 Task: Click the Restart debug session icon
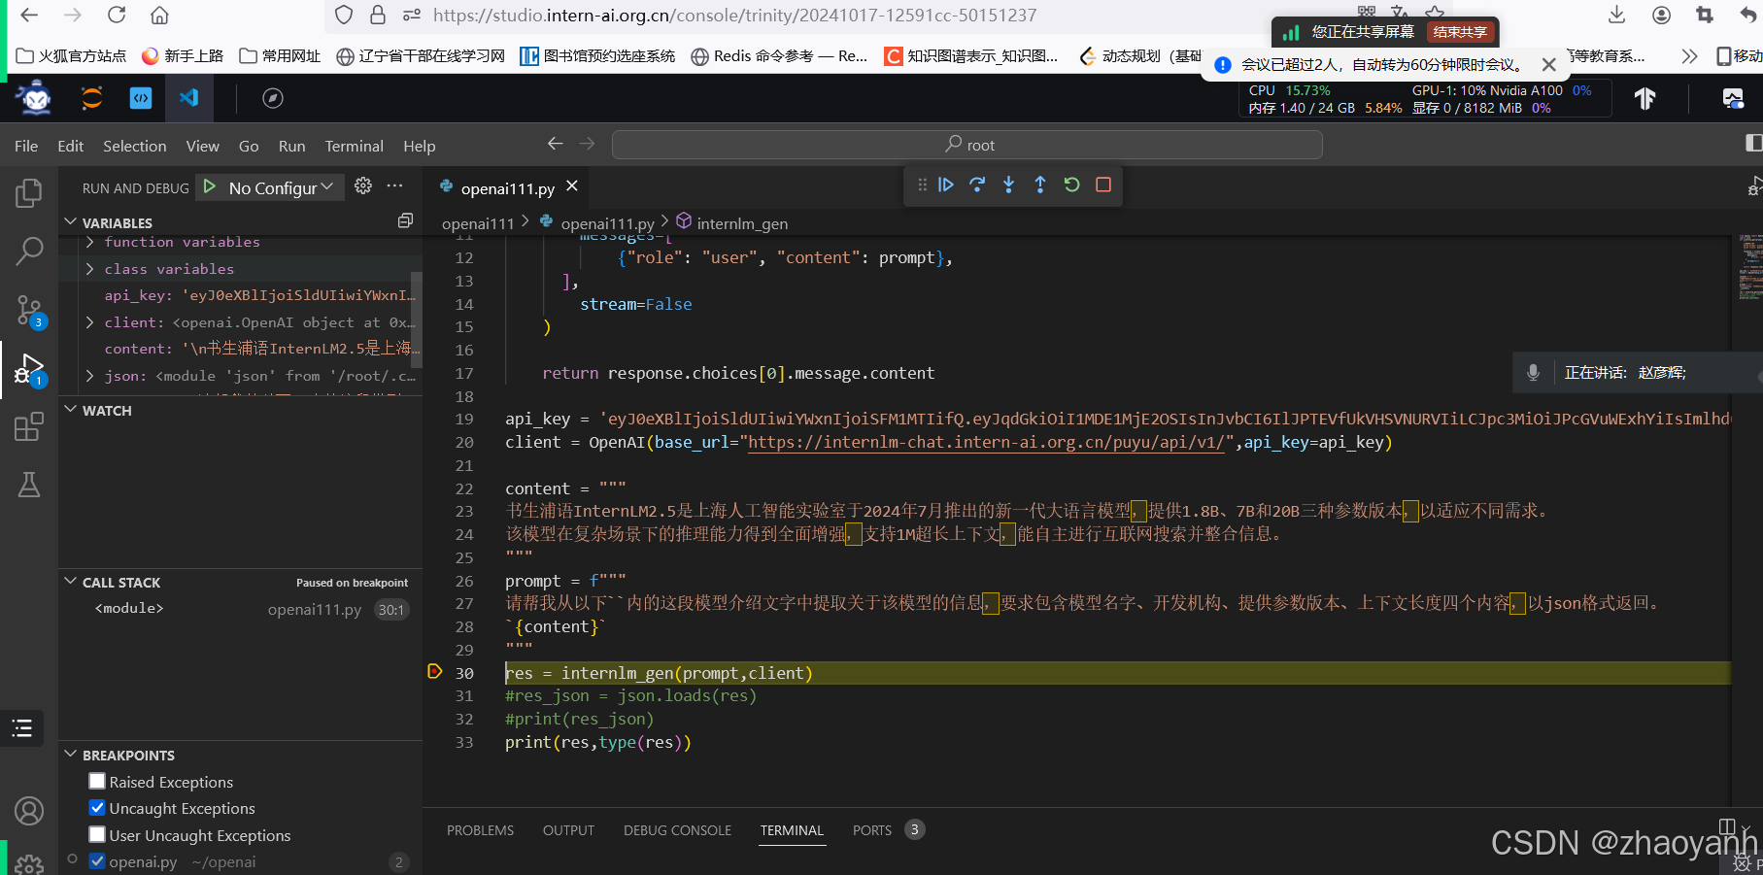click(x=1071, y=185)
